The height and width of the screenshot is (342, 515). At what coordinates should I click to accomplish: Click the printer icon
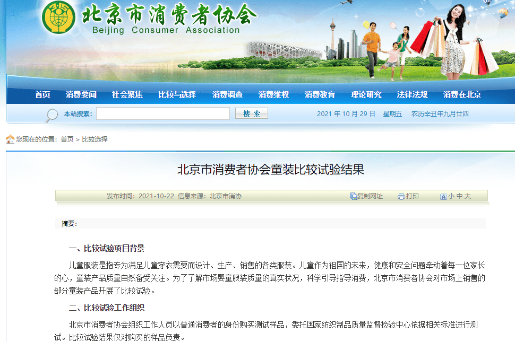pos(401,196)
